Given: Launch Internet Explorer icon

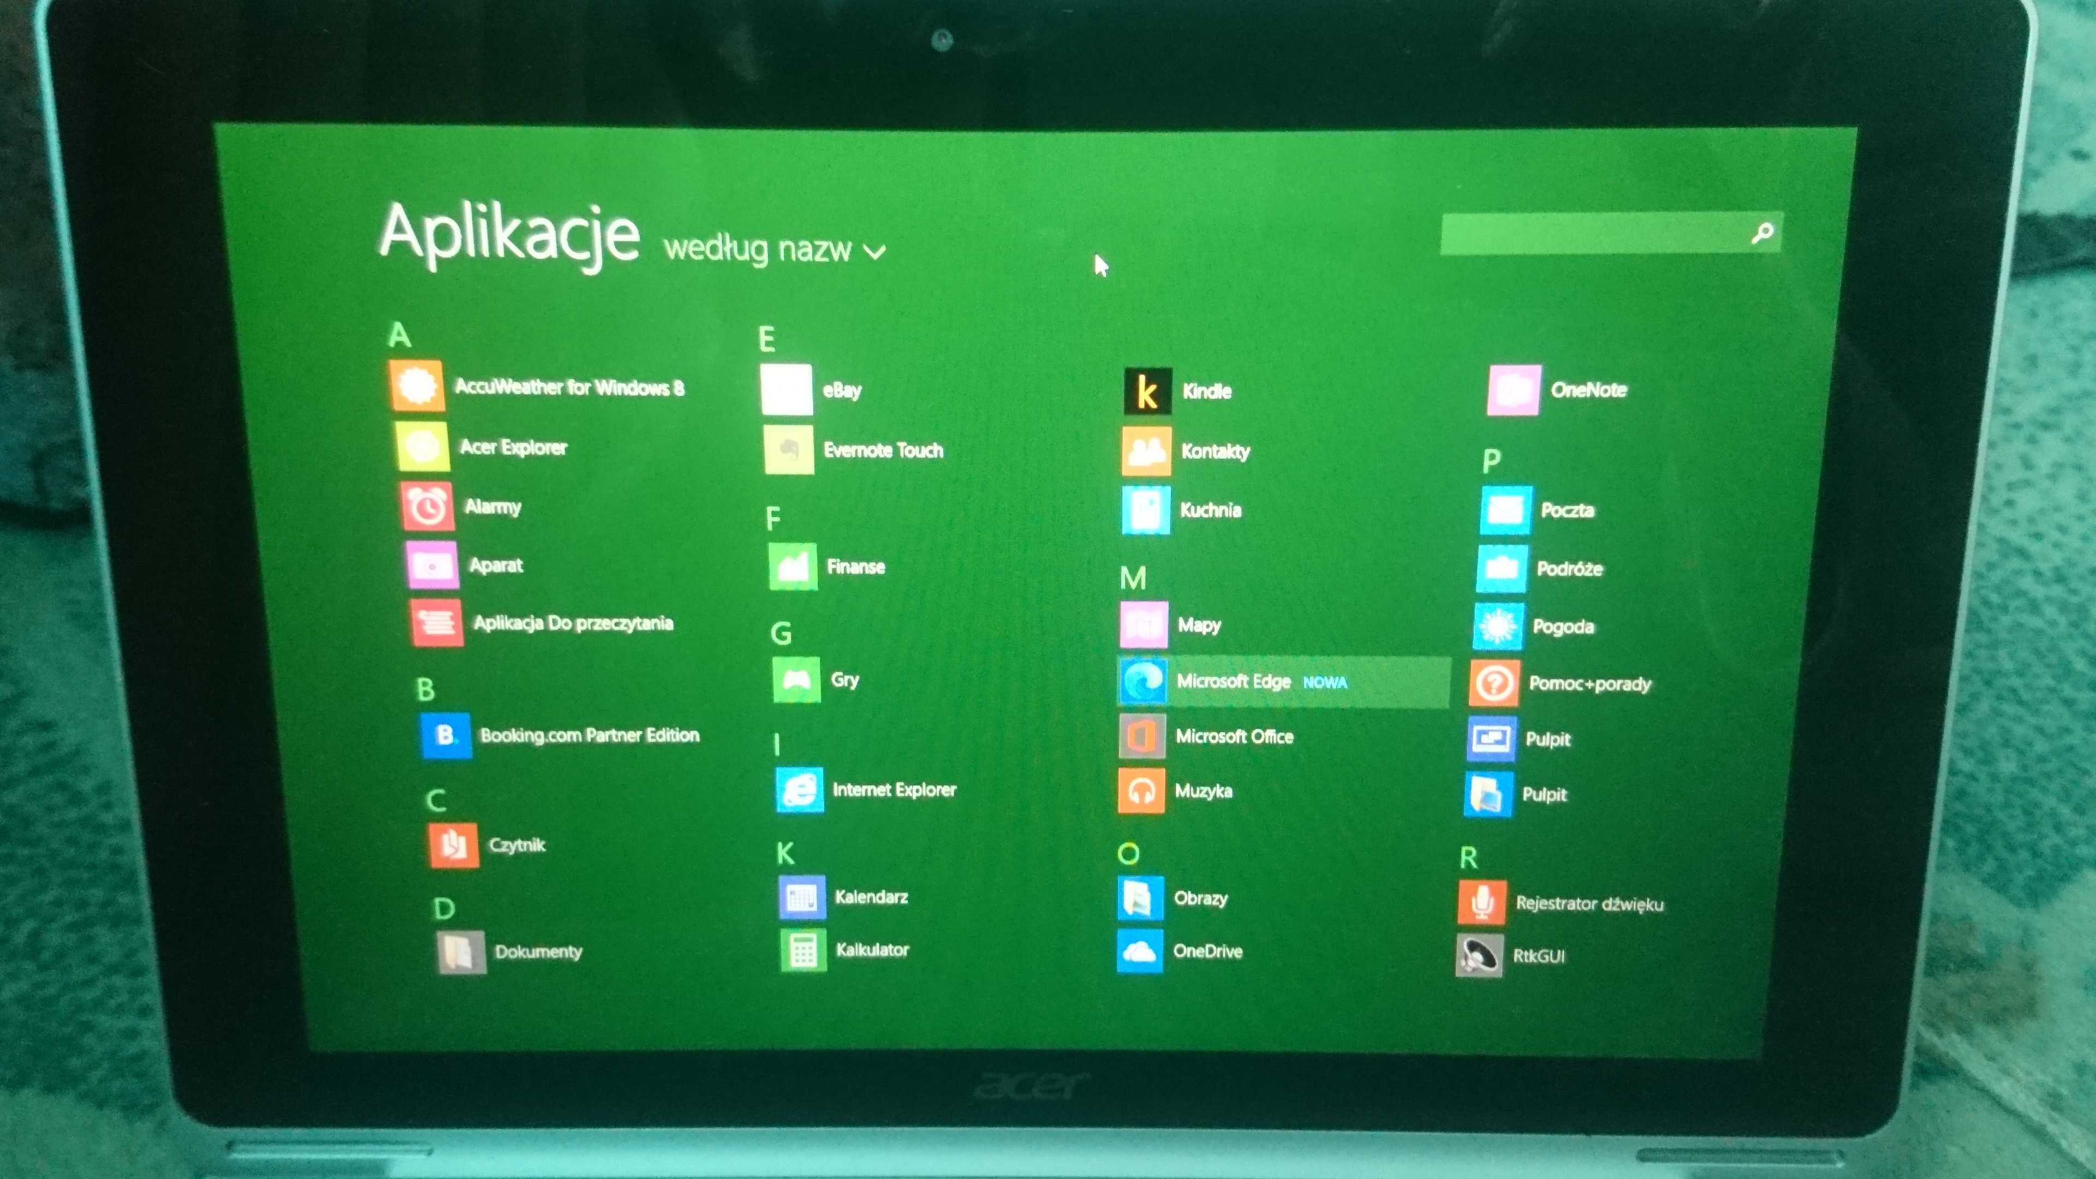Looking at the screenshot, I should [x=800, y=789].
